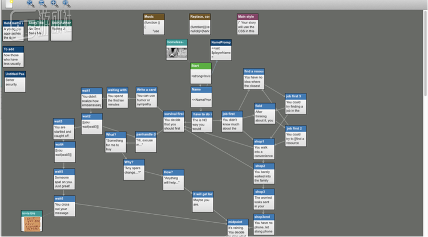Image resolution: width=428 pixels, height=237 pixels.
Task: Click the Zoom In magnifier icon
Action: pyautogui.click(x=30, y=3)
